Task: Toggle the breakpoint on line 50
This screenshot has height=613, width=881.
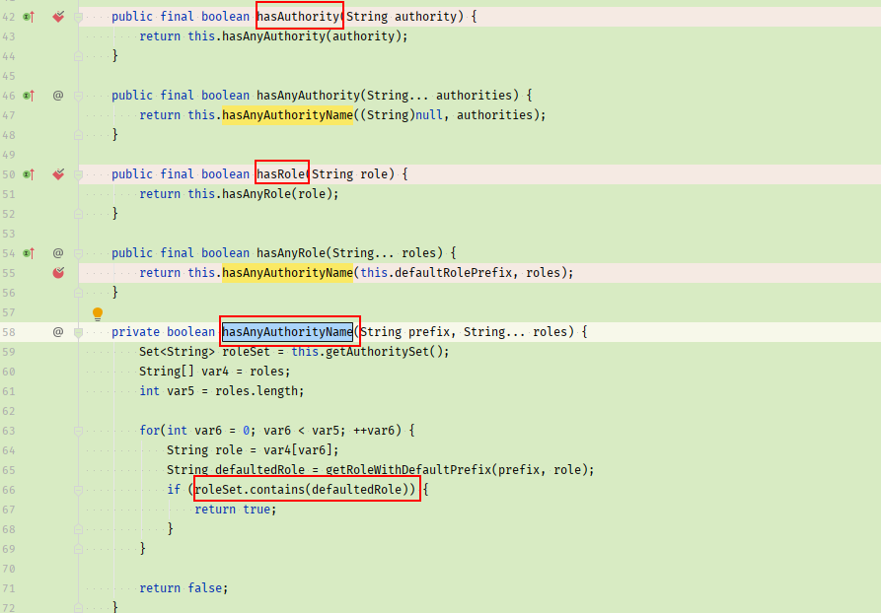Action: 58,174
